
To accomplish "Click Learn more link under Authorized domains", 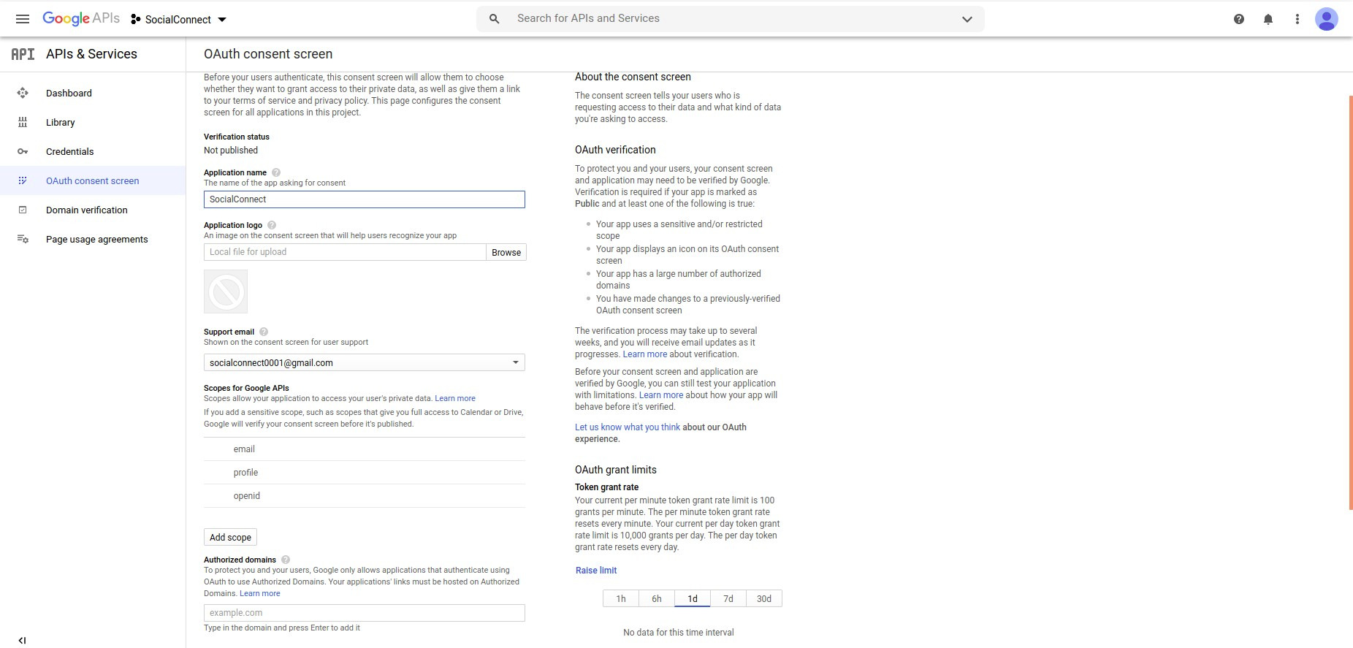I will click(x=260, y=593).
